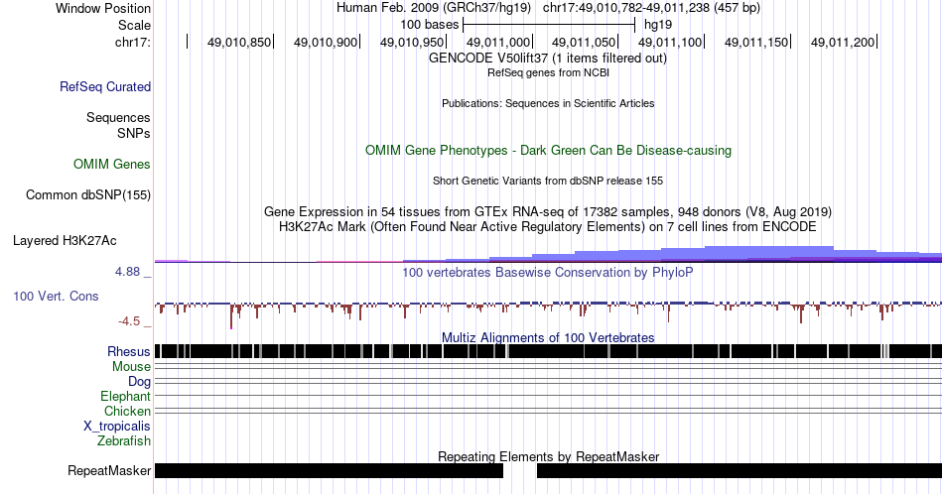Click the OMIM Gene Phenotypes track title
The height and width of the screenshot is (494, 943).
[x=549, y=150]
